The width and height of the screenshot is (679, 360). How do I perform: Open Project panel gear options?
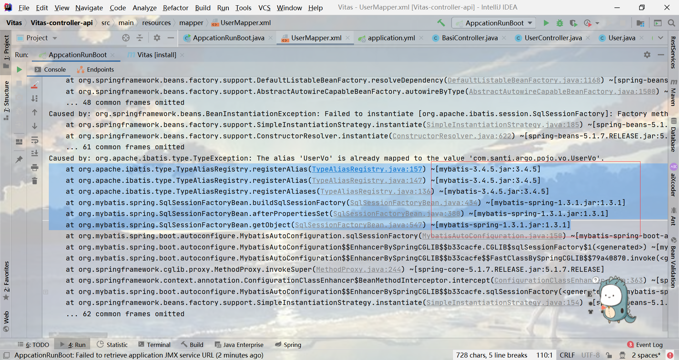(157, 38)
